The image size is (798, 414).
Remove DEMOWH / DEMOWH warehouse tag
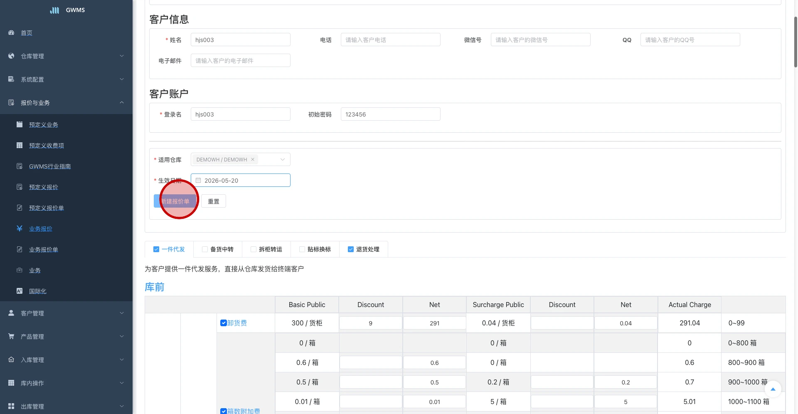[x=253, y=159]
